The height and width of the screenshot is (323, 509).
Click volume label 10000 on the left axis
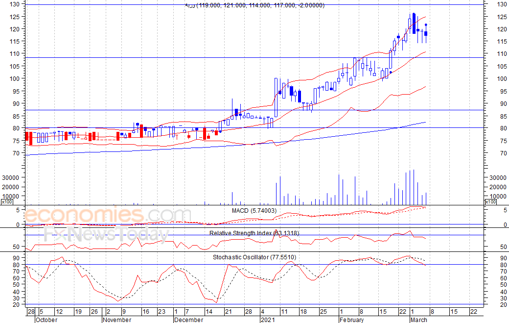click(x=11, y=196)
